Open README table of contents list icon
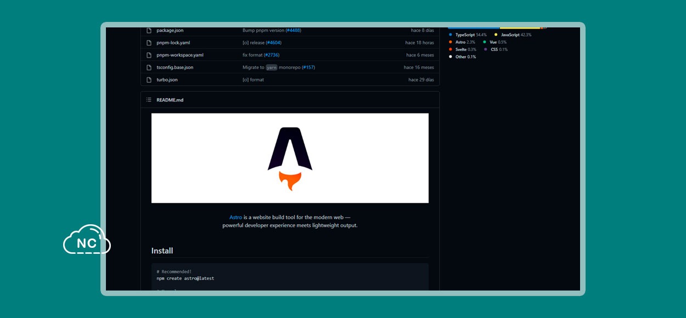Screen dimensions: 686x318 [x=149, y=100]
